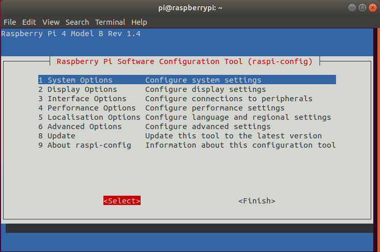This screenshot has height=252, width=380.
Task: Select the 5 Localisation Options entry
Action: pos(187,117)
